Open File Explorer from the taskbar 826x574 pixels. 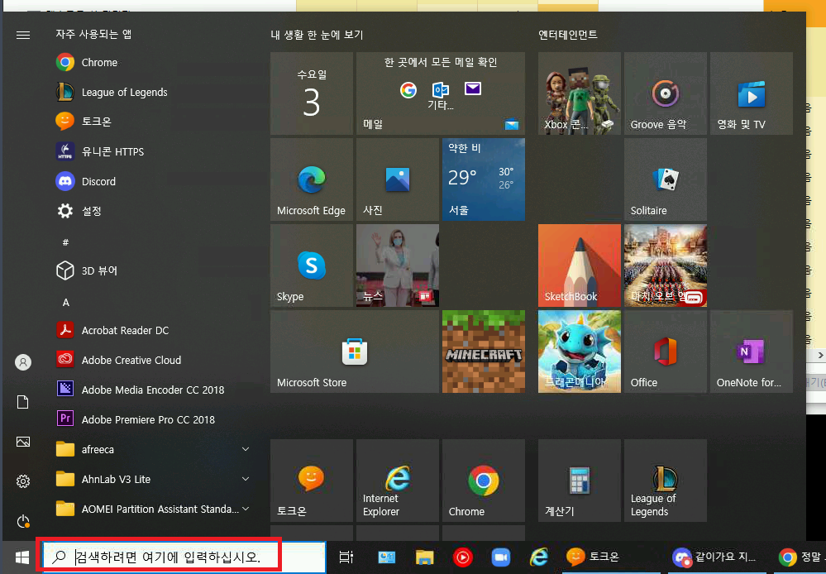coord(425,557)
